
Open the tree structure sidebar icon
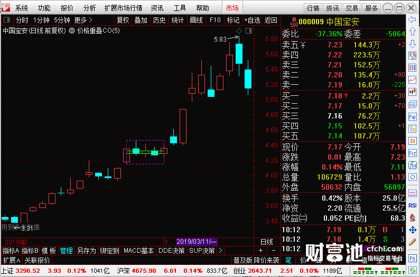coord(412,128)
